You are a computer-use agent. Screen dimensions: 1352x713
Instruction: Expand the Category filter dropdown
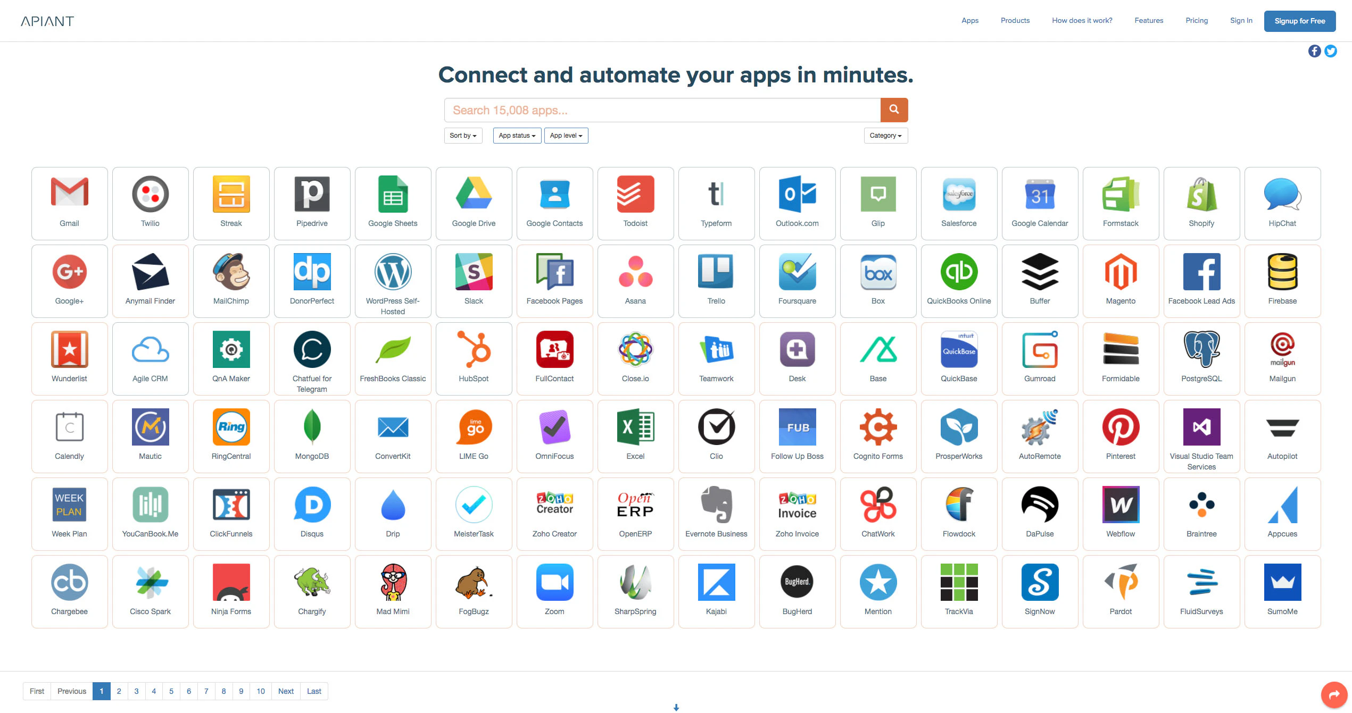885,136
